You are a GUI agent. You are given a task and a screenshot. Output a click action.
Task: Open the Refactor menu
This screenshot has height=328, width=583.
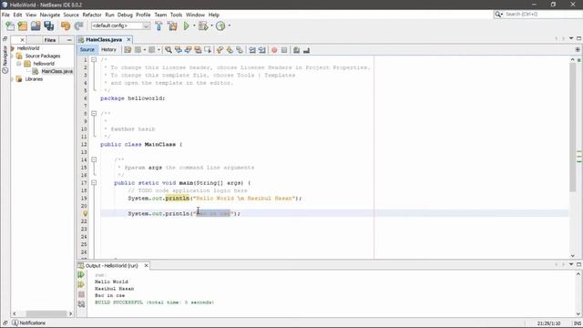(x=92, y=15)
